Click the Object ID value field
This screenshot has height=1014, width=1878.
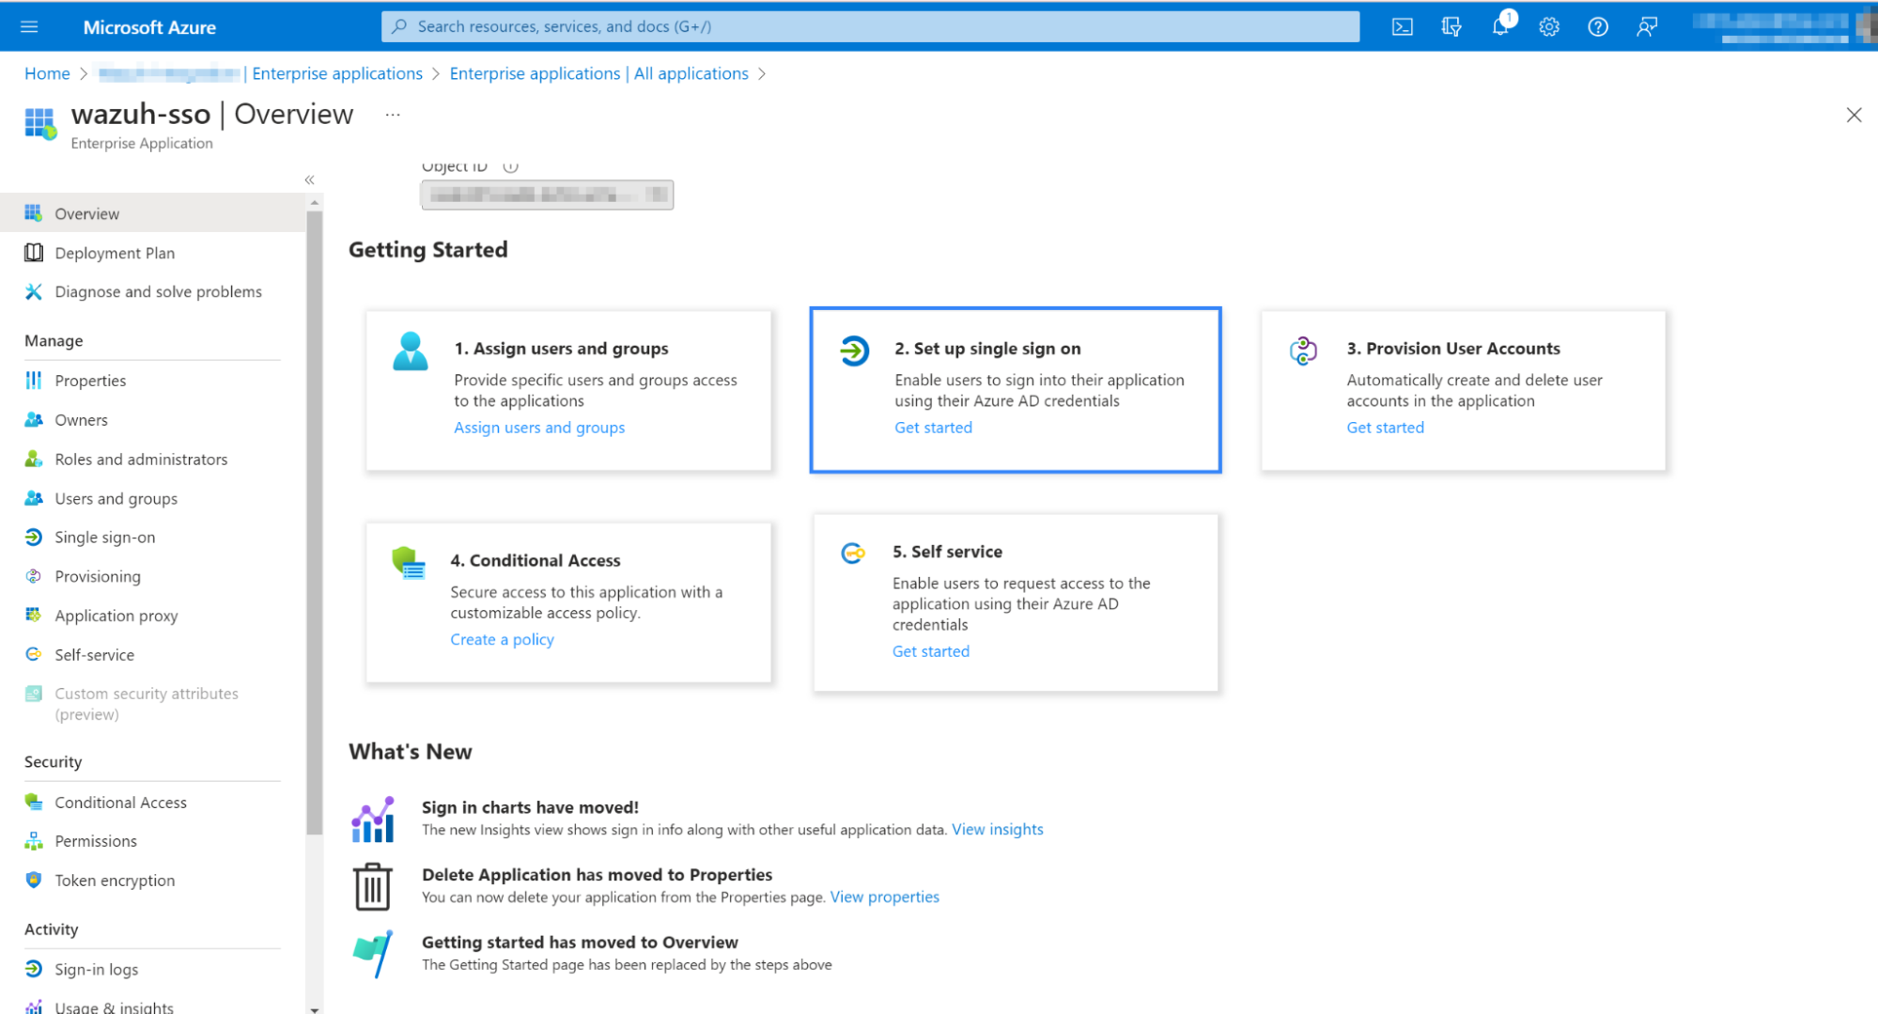[x=547, y=195]
